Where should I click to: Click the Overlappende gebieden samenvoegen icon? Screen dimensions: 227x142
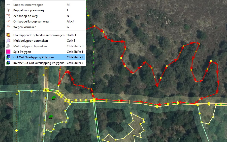click(x=8, y=35)
